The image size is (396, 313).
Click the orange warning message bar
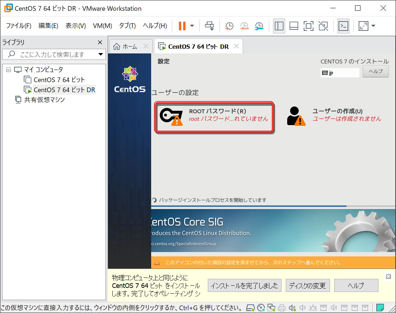(x=273, y=262)
